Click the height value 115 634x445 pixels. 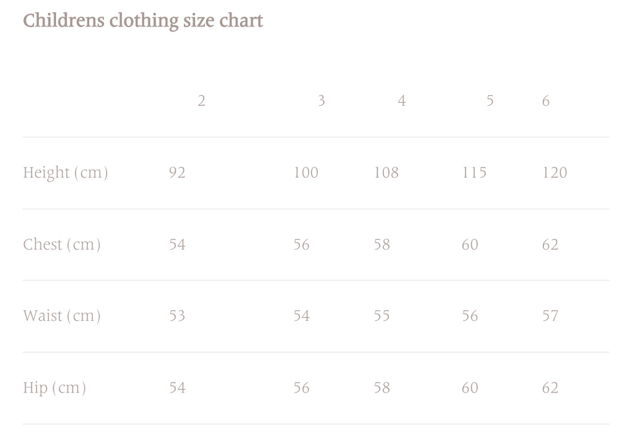(474, 172)
